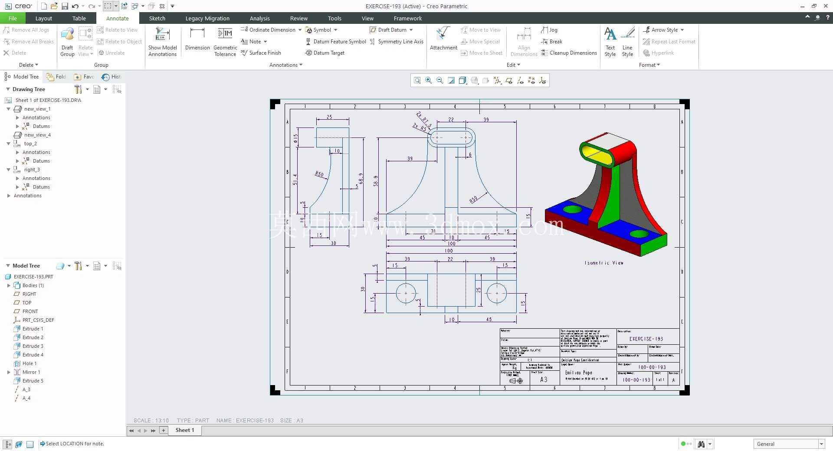Click the Attachment tool

click(443, 39)
